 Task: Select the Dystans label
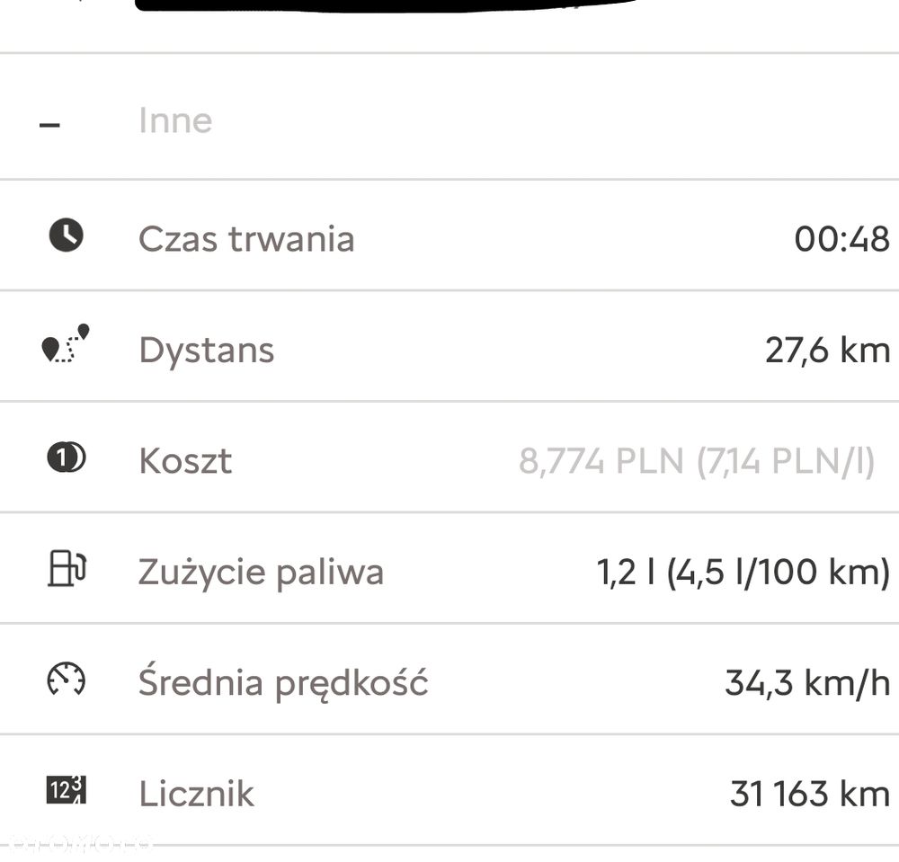pyautogui.click(x=206, y=350)
